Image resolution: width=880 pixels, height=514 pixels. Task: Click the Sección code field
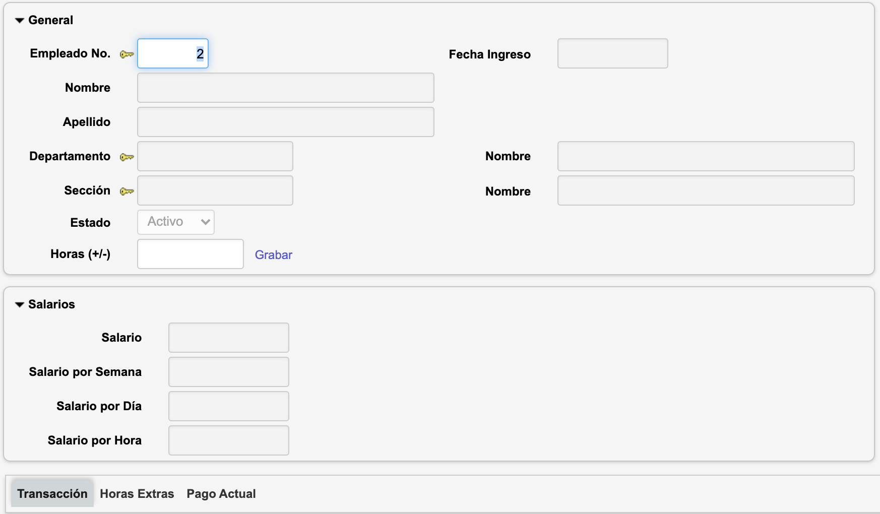coord(215,190)
